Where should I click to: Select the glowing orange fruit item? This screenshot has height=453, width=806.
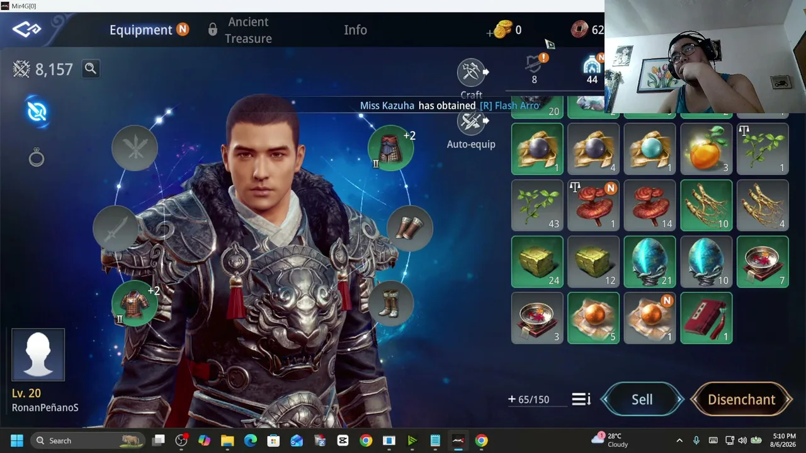click(706, 149)
